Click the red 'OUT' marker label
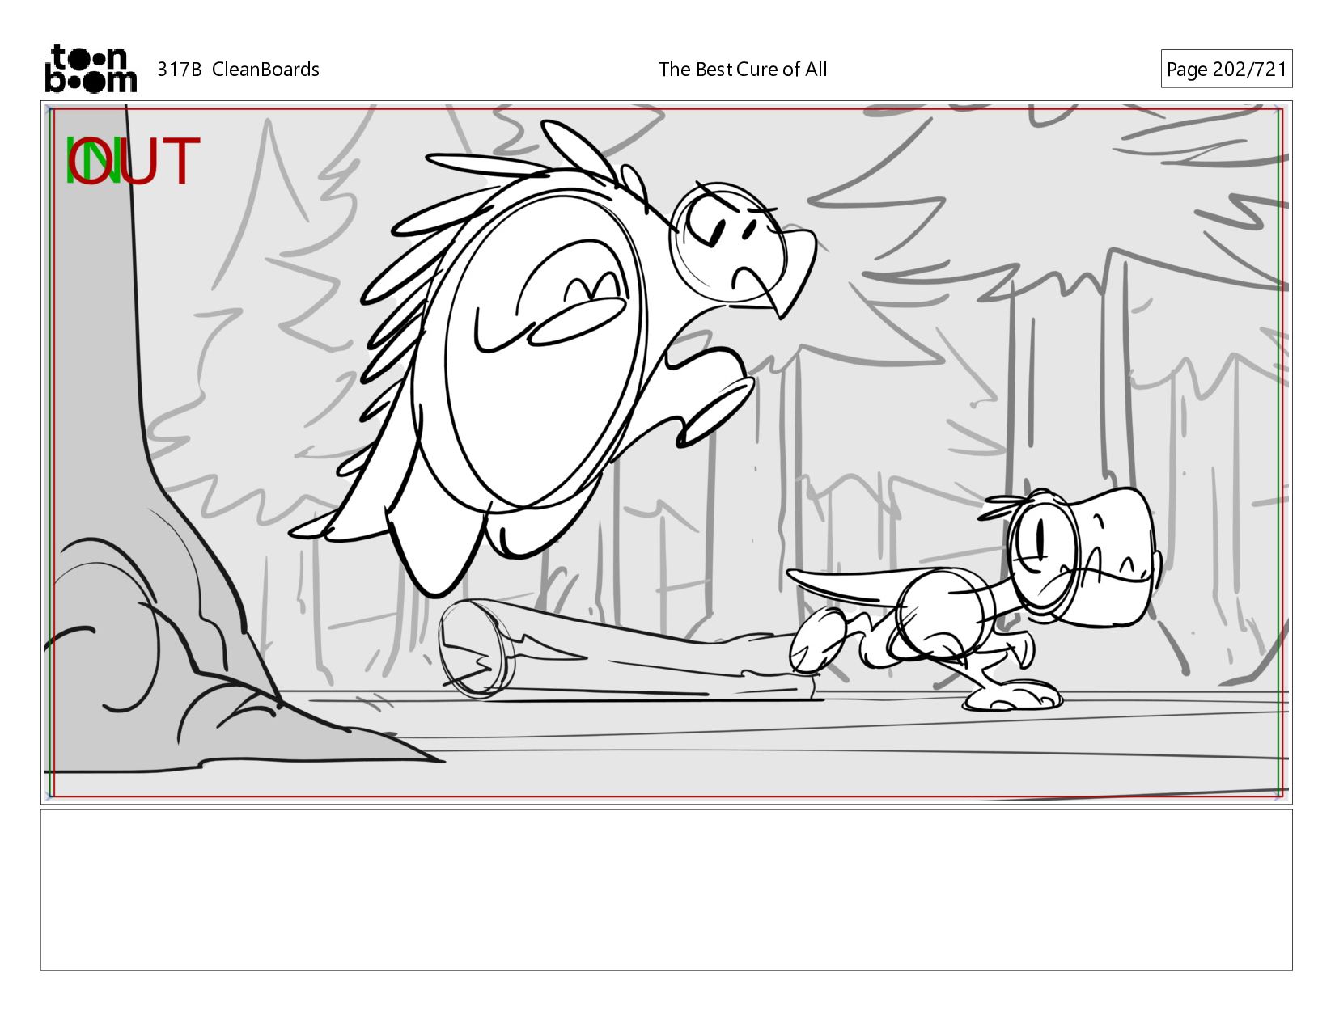Viewport: 1335px width, 1031px height. [x=133, y=160]
